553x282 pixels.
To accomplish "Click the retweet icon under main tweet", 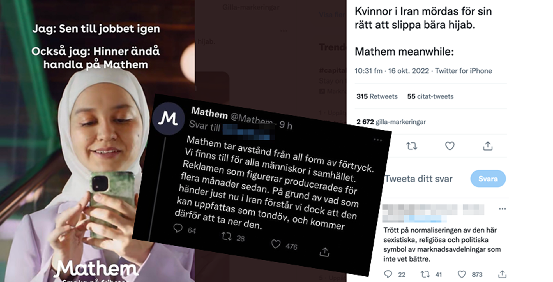I will point(412,146).
